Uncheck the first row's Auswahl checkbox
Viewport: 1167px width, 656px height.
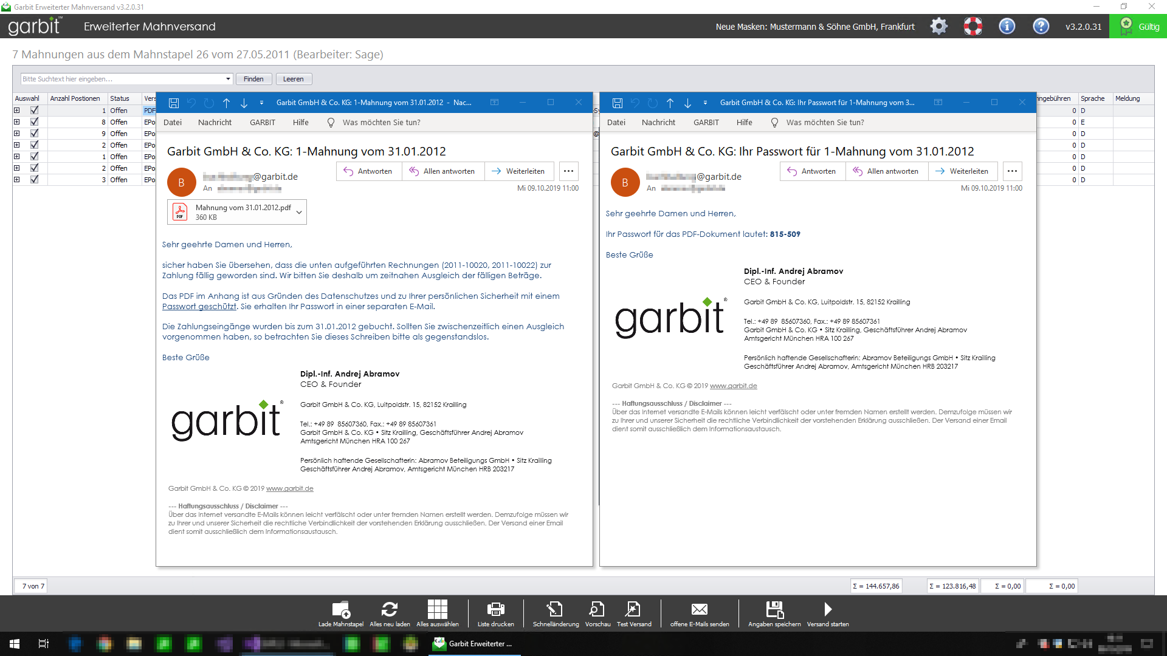coord(35,111)
